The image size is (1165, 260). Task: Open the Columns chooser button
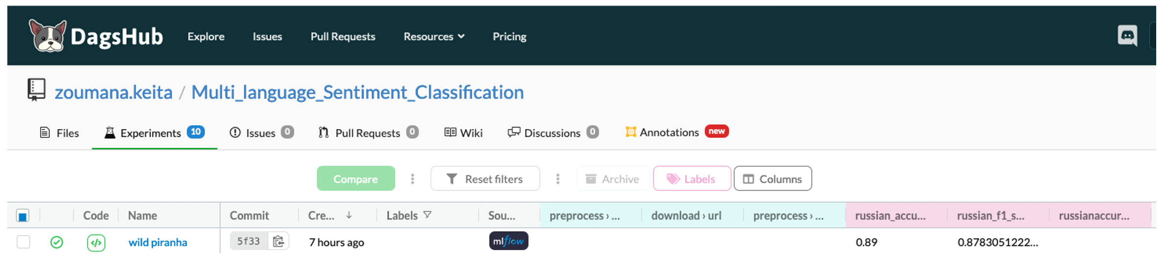(772, 179)
